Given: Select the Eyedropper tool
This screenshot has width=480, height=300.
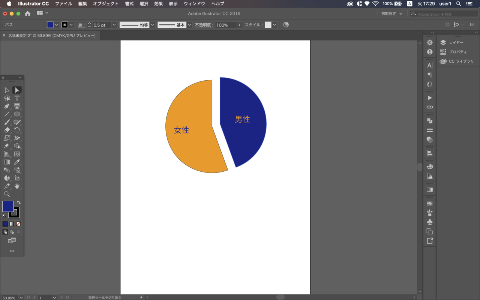Looking at the screenshot, I should coord(17,162).
